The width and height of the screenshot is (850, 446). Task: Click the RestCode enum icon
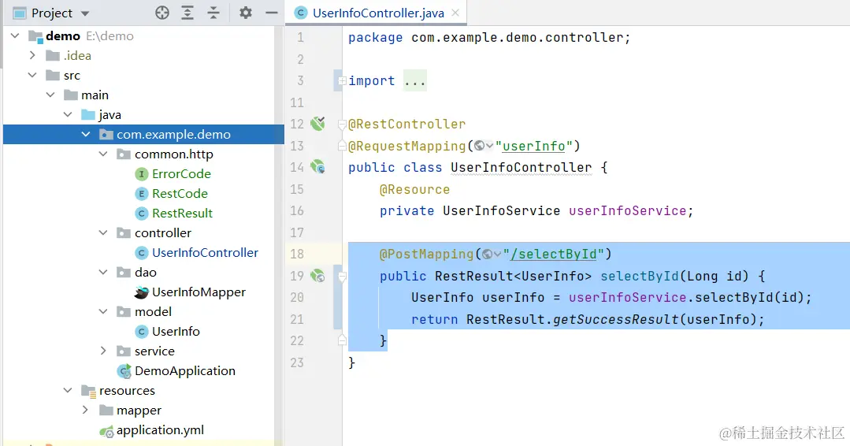tap(141, 194)
